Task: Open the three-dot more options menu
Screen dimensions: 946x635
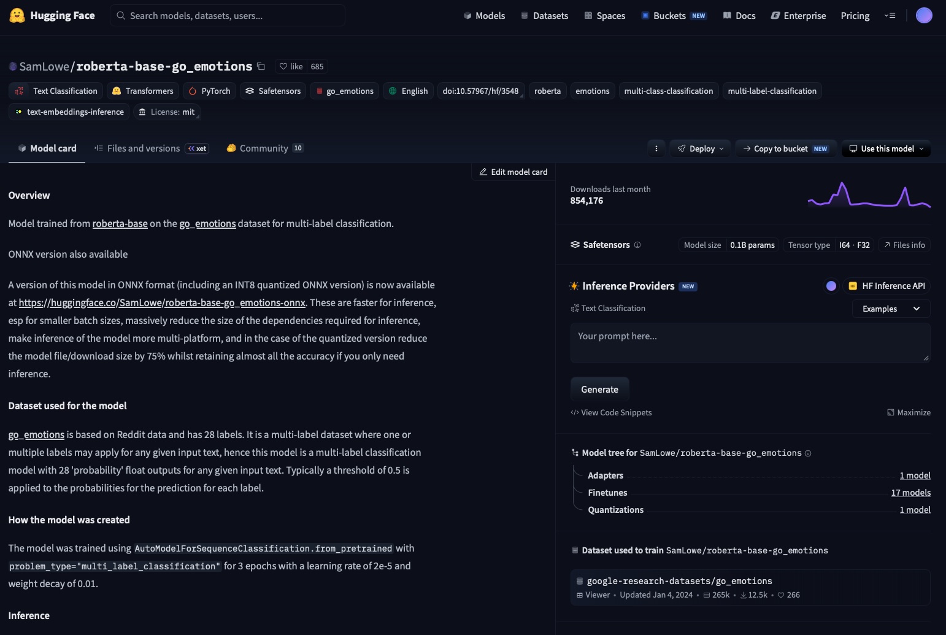Action: click(x=656, y=148)
